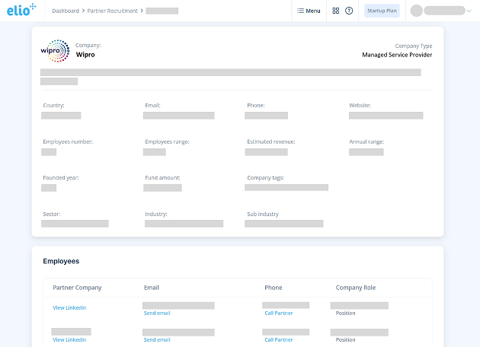The height and width of the screenshot is (347, 480).
Task: Expand the user account dropdown chevron
Action: (469, 11)
